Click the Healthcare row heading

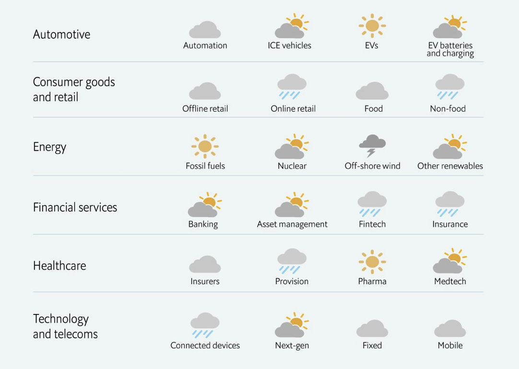(59, 266)
